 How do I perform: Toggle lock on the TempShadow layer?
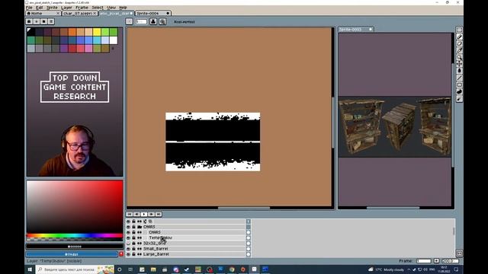click(134, 238)
